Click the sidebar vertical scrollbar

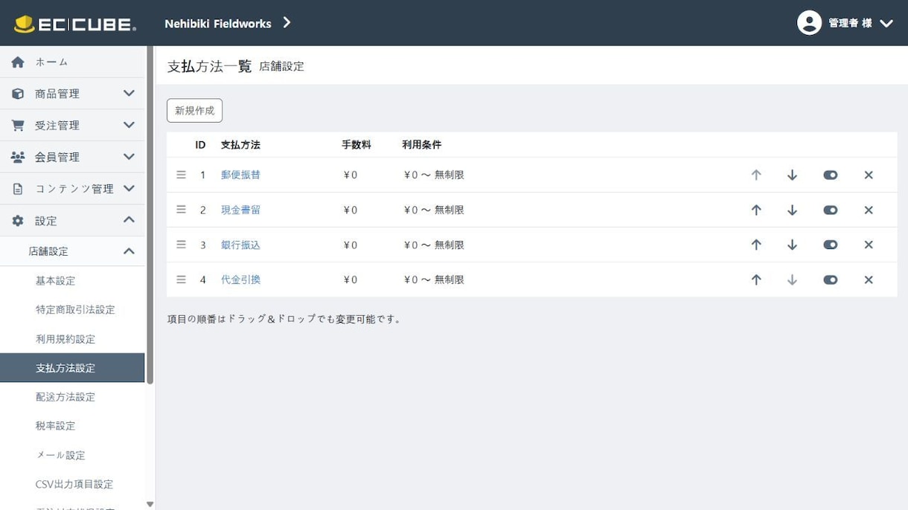pos(150,216)
